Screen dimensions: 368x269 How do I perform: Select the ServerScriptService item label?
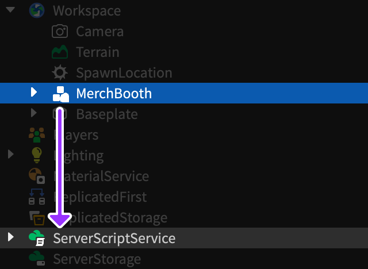click(114, 238)
